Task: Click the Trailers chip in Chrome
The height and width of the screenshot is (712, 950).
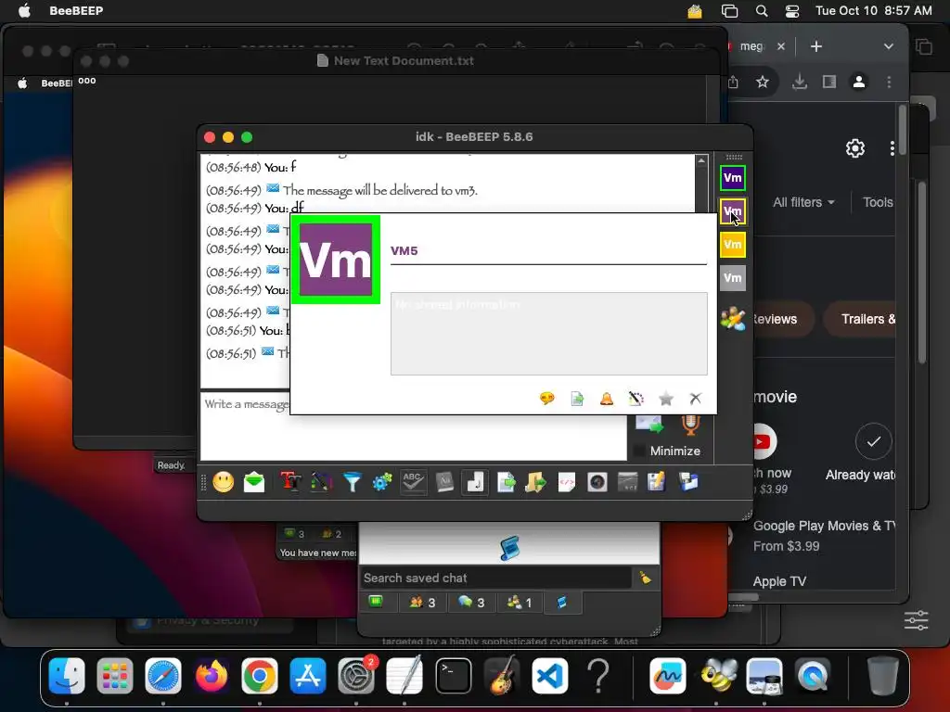Action: [860, 319]
